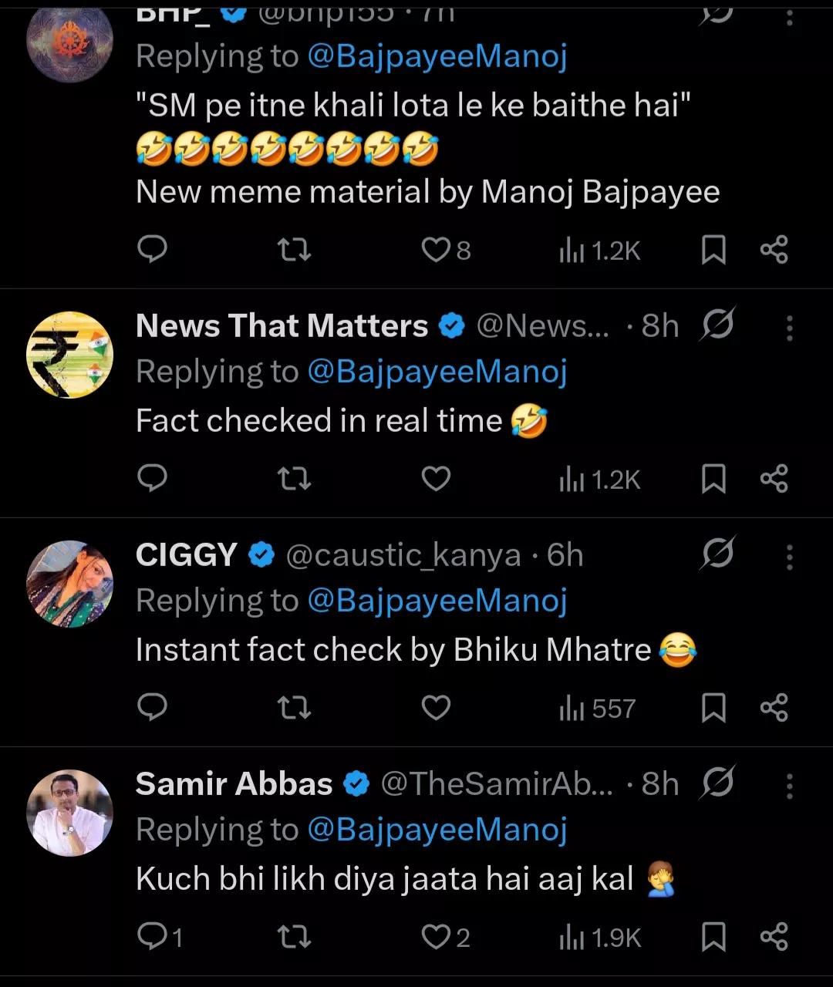View analytics showing 557 views

tap(599, 708)
